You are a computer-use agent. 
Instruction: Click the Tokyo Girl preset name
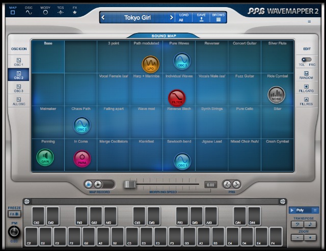pyautogui.click(x=137, y=17)
